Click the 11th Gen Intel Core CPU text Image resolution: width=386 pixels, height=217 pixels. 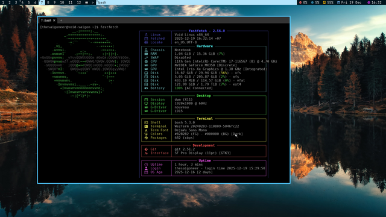[226, 61]
